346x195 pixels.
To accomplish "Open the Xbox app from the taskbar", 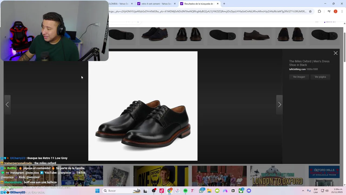I will click(241, 191).
